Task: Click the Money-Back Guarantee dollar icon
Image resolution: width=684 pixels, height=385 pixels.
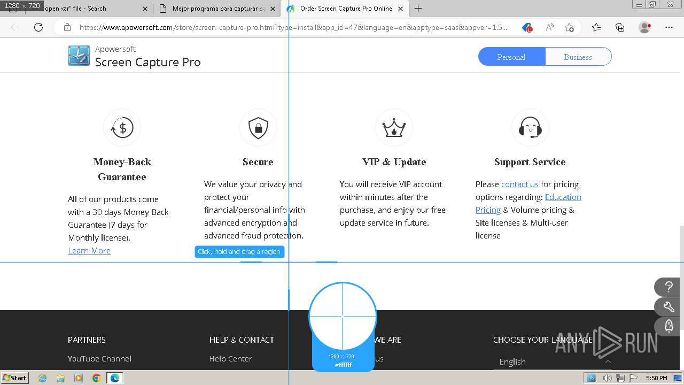Action: 122,128
